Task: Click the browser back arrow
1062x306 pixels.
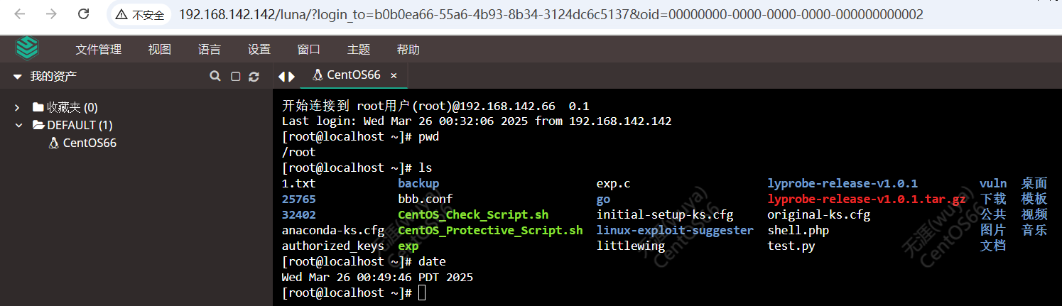Action: [19, 14]
